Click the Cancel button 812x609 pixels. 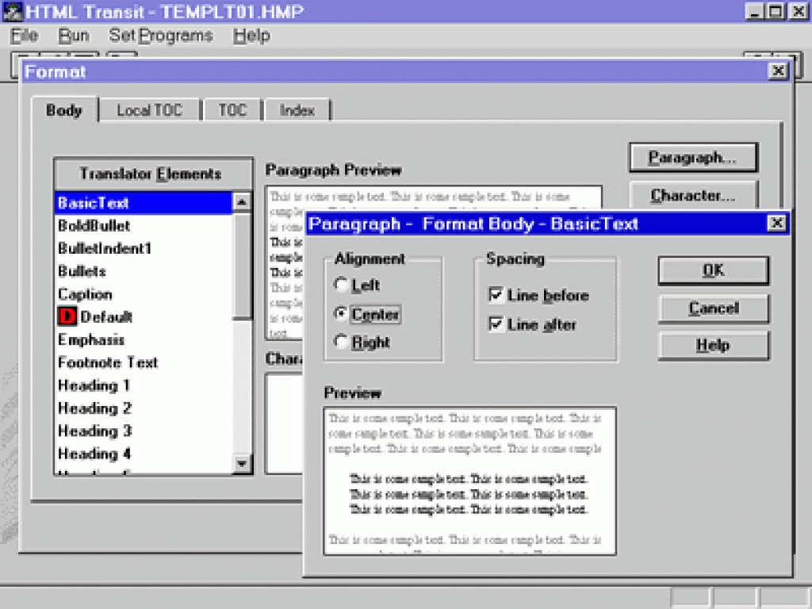(x=713, y=308)
